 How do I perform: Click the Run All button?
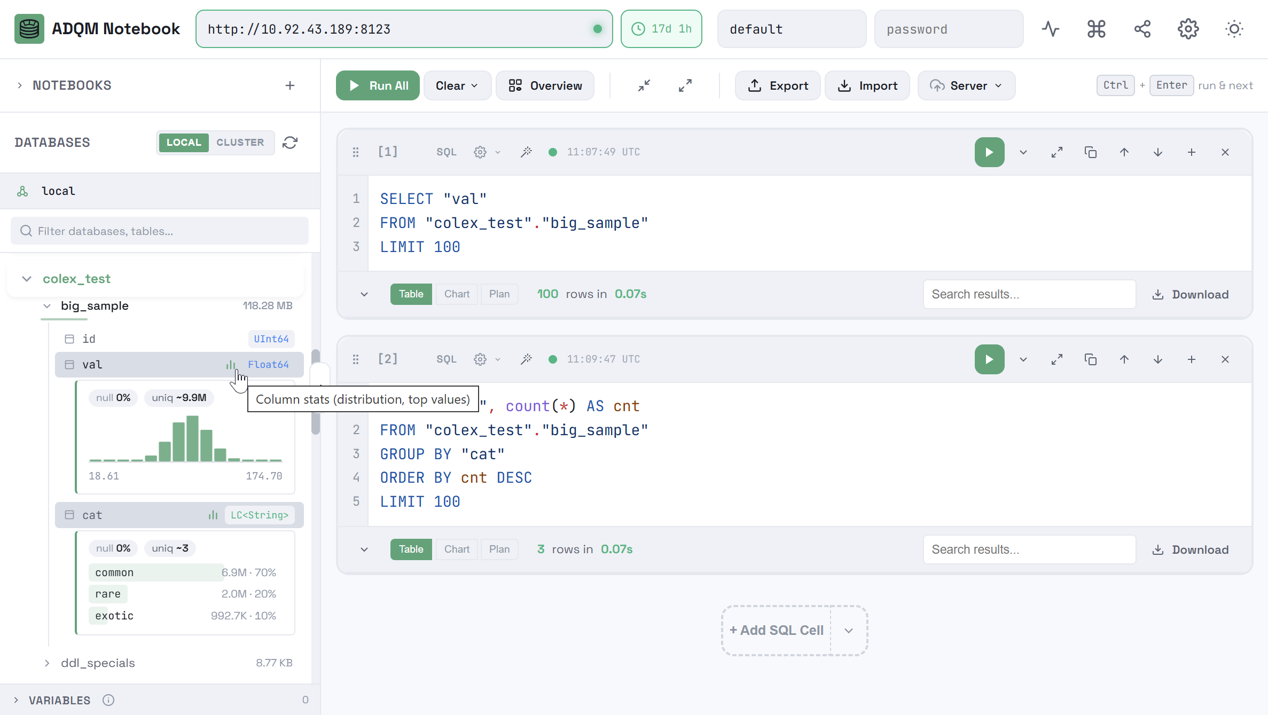[378, 85]
